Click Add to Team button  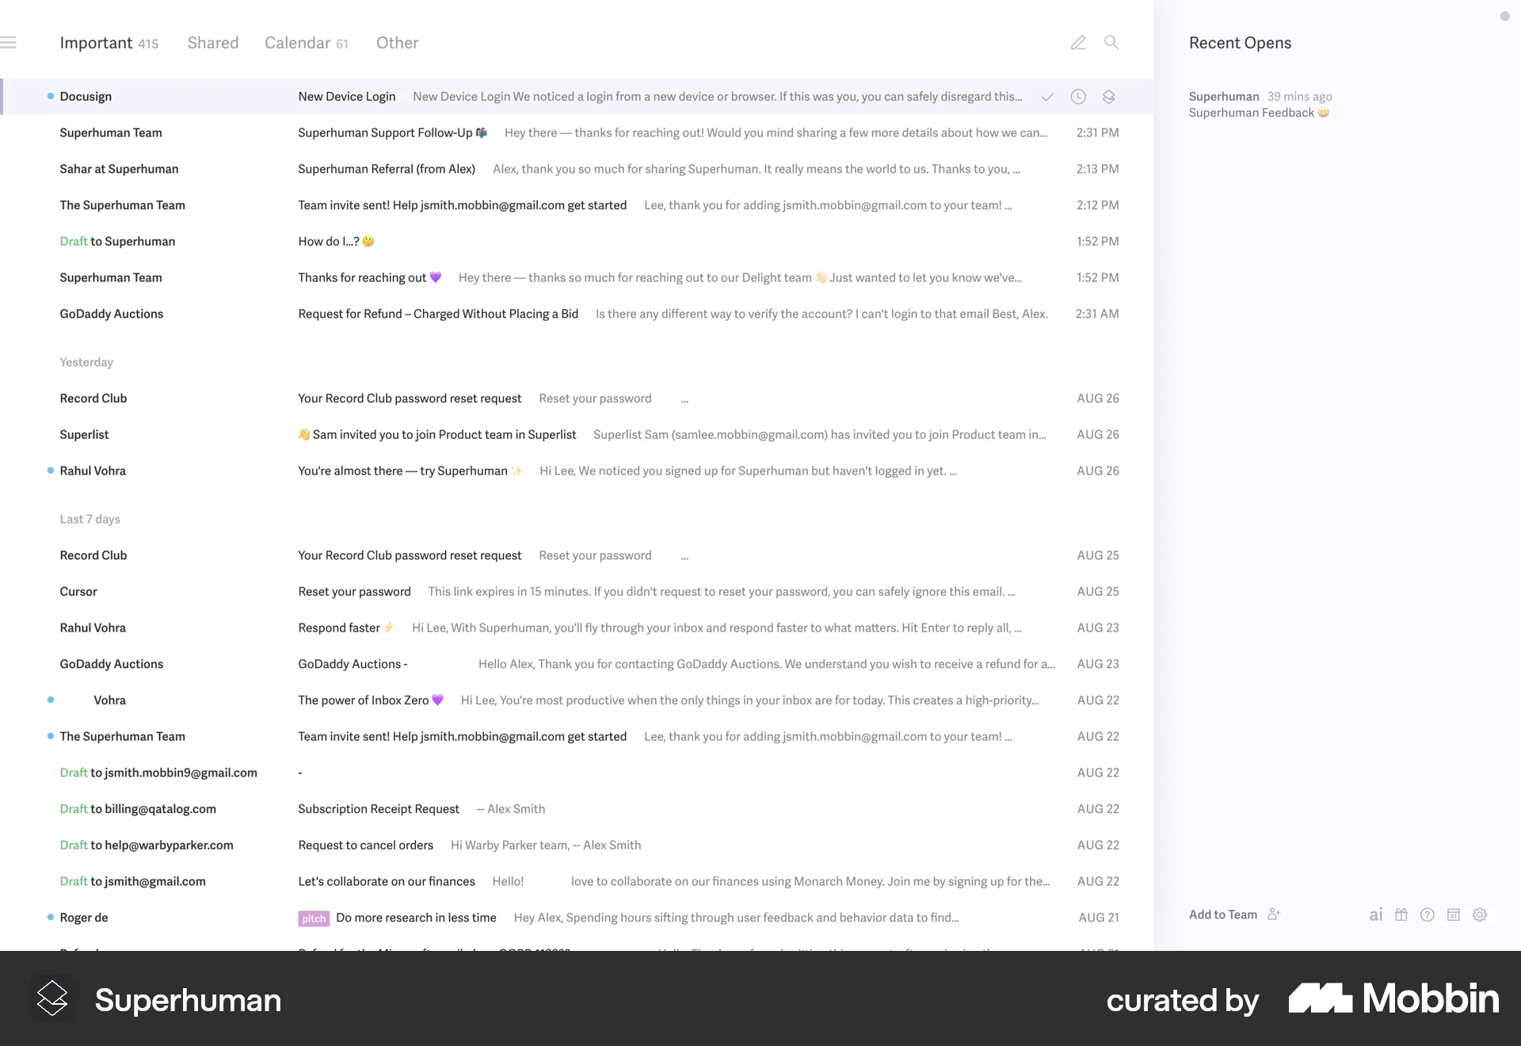pos(1223,914)
